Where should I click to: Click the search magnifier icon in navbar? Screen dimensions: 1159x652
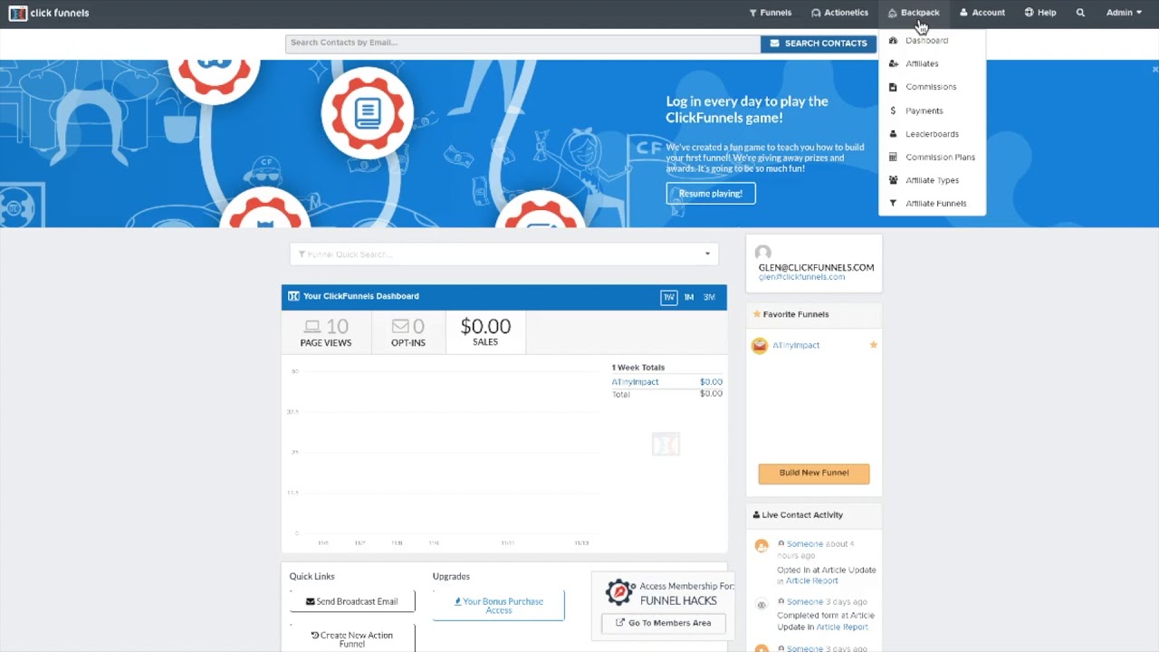1080,13
